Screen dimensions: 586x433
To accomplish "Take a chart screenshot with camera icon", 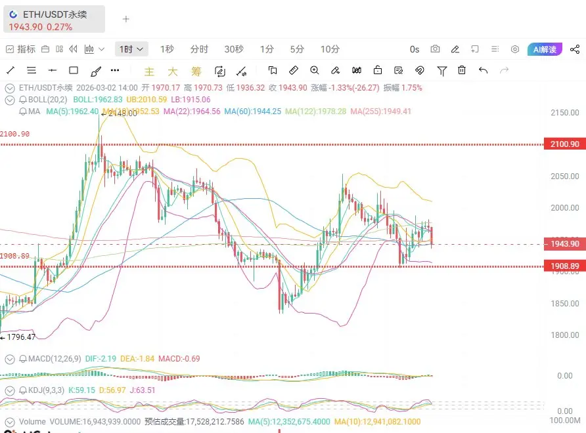I will (435, 49).
